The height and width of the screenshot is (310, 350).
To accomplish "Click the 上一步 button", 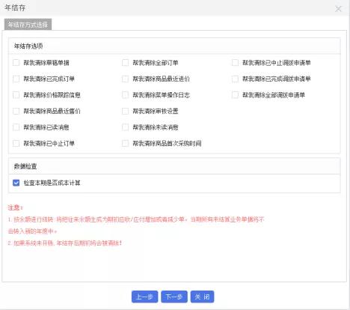I will point(144,297).
